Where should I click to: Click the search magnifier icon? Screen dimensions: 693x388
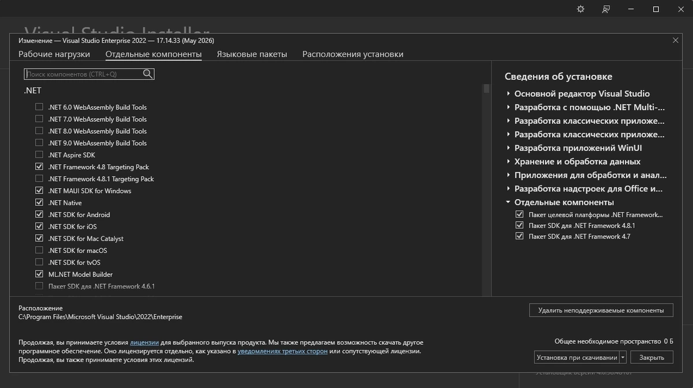tap(148, 74)
